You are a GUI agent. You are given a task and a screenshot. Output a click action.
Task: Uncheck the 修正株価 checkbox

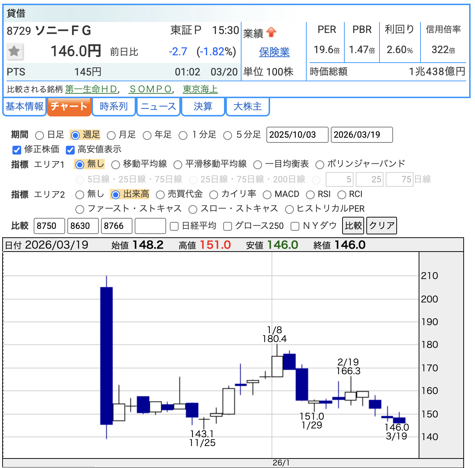point(17,150)
